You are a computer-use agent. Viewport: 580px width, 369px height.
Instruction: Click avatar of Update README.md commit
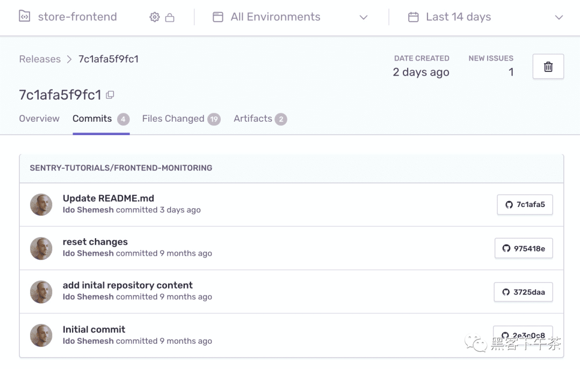pyautogui.click(x=41, y=205)
